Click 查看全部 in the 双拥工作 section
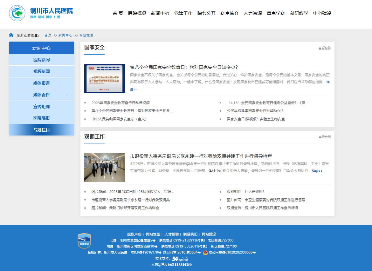Viewport: 372px width, 271px height. tap(324, 137)
